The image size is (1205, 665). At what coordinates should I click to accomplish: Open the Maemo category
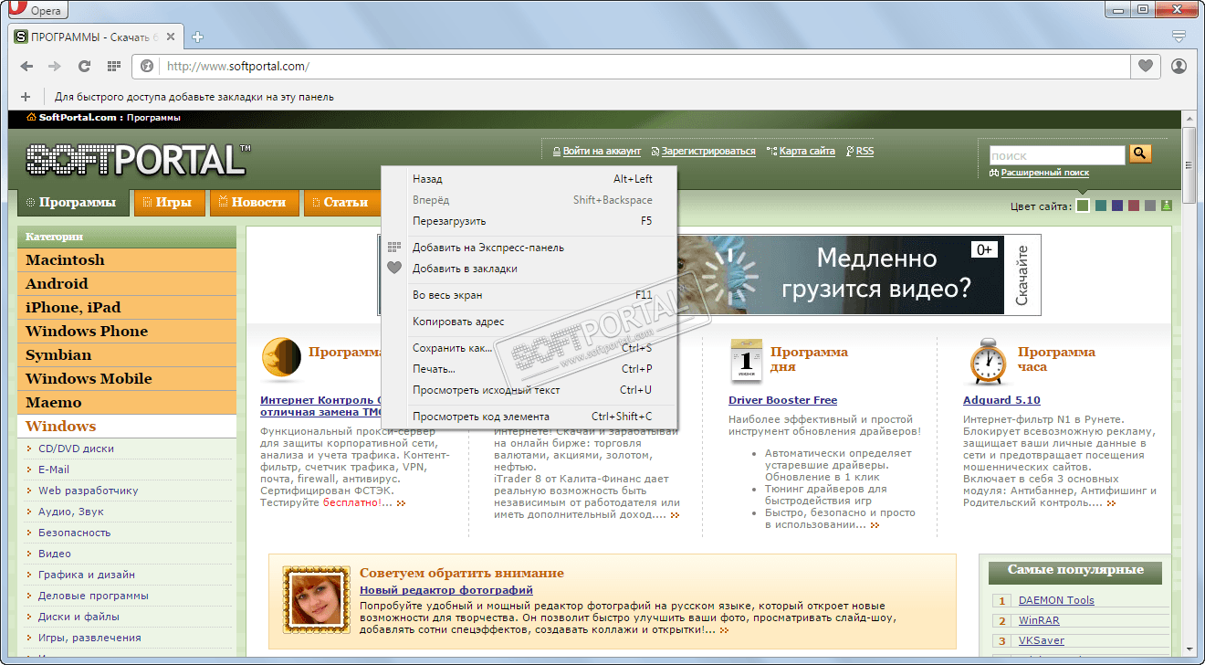coord(127,403)
